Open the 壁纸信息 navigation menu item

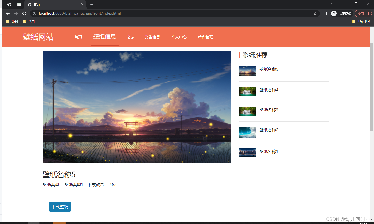[104, 37]
